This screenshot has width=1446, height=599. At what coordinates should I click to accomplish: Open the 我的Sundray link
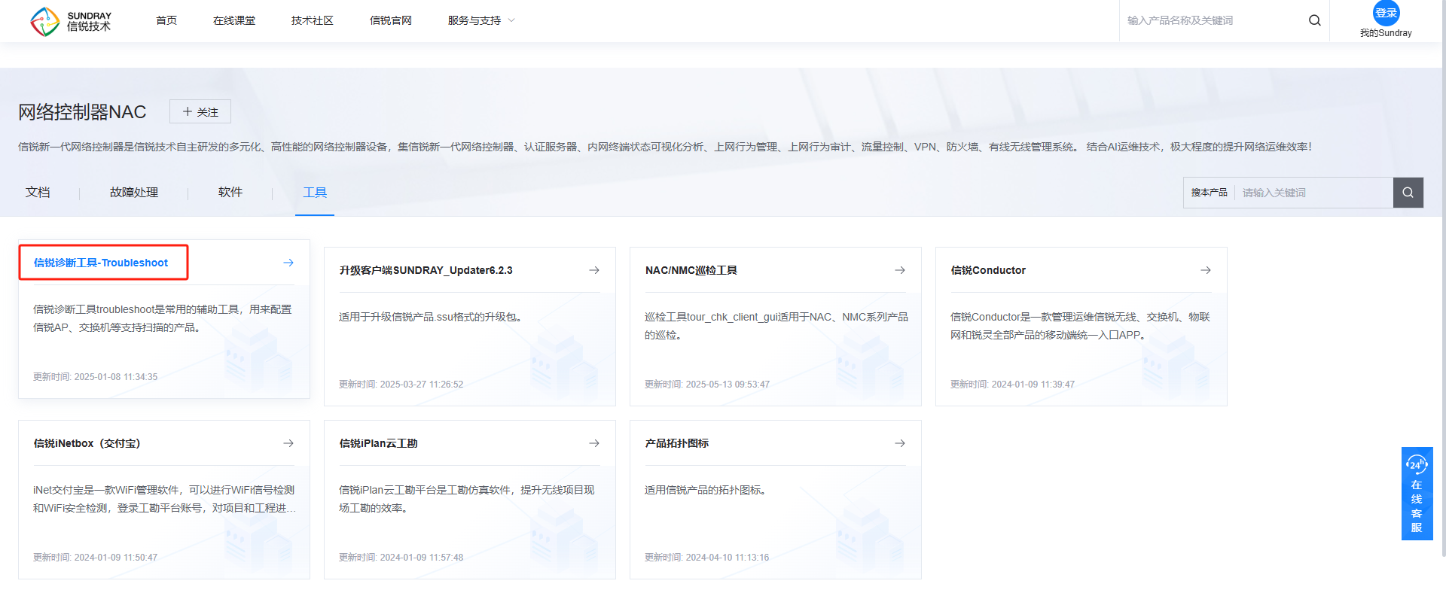(x=1386, y=33)
